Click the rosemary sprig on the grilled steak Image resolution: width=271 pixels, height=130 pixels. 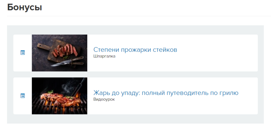pyautogui.click(x=51, y=92)
